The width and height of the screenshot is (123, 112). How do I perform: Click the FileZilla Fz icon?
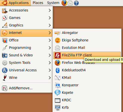(x=57, y=55)
